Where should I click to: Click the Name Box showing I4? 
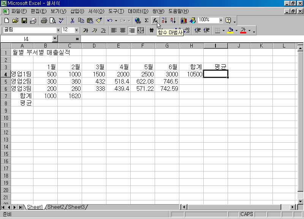(26, 39)
